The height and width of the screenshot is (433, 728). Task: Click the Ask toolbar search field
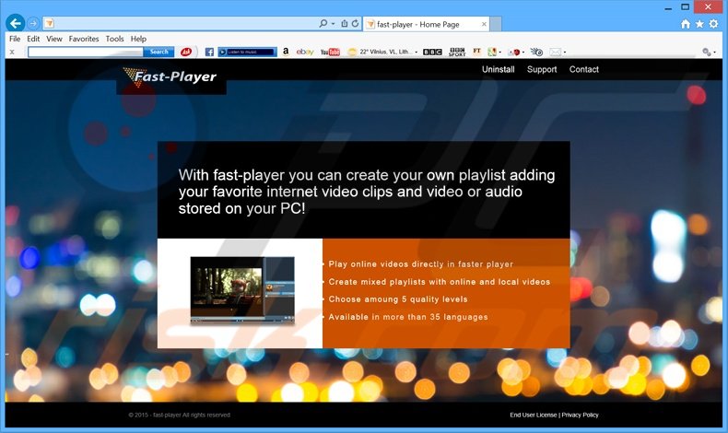pyautogui.click(x=86, y=52)
